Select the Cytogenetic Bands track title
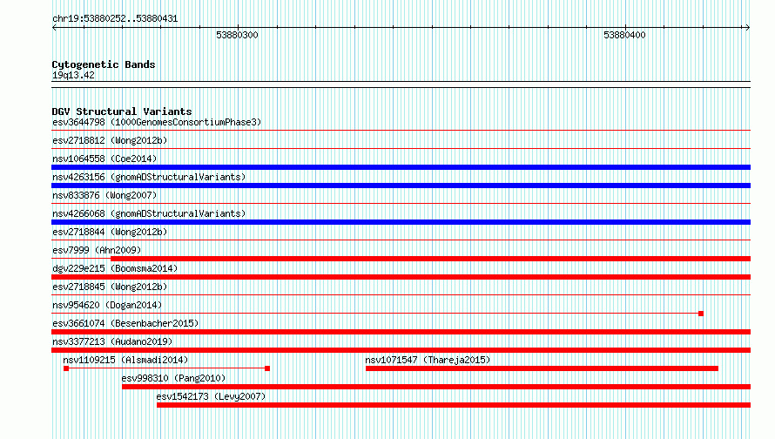775x439 pixels. tap(104, 64)
